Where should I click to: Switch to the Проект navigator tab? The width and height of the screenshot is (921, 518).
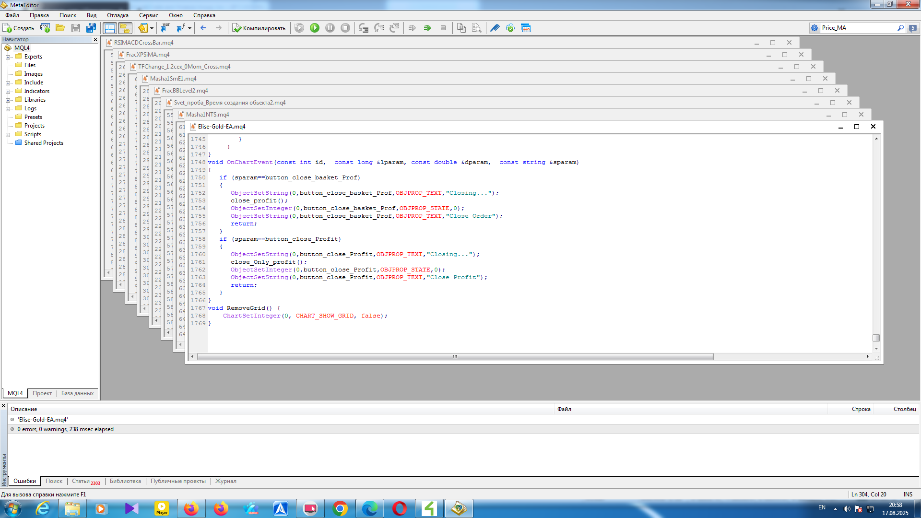42,393
